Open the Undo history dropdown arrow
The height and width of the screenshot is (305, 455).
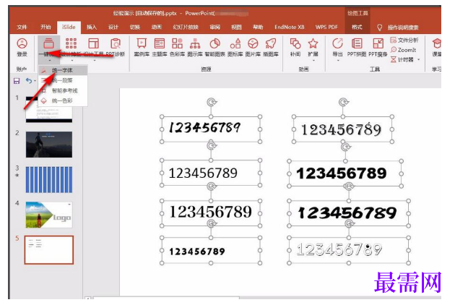[x=35, y=81]
